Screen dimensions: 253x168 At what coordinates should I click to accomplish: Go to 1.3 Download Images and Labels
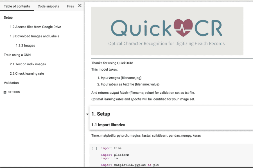click(34, 36)
